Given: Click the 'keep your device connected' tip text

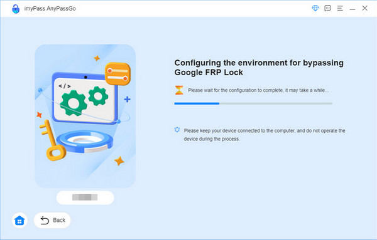Looking at the screenshot, I should click(x=265, y=135).
